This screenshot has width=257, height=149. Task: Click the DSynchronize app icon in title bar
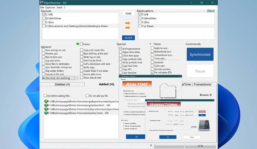tap(42, 2)
